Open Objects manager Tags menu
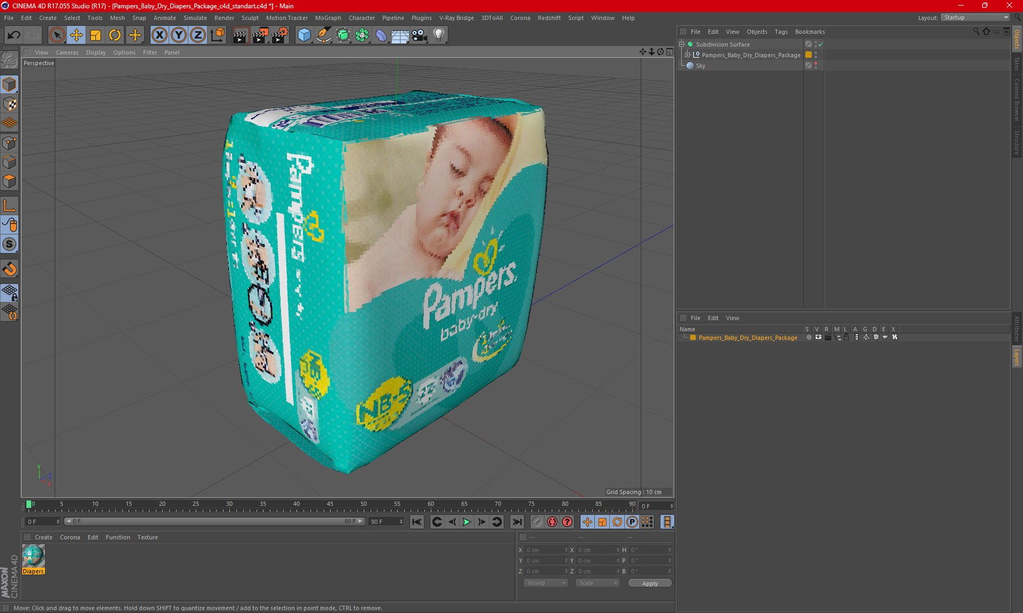The height and width of the screenshot is (613, 1023). coord(781,32)
